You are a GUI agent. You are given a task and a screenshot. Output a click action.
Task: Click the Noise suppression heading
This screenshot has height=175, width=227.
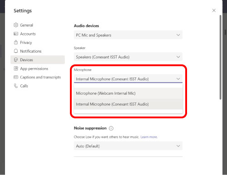[x=90, y=128]
